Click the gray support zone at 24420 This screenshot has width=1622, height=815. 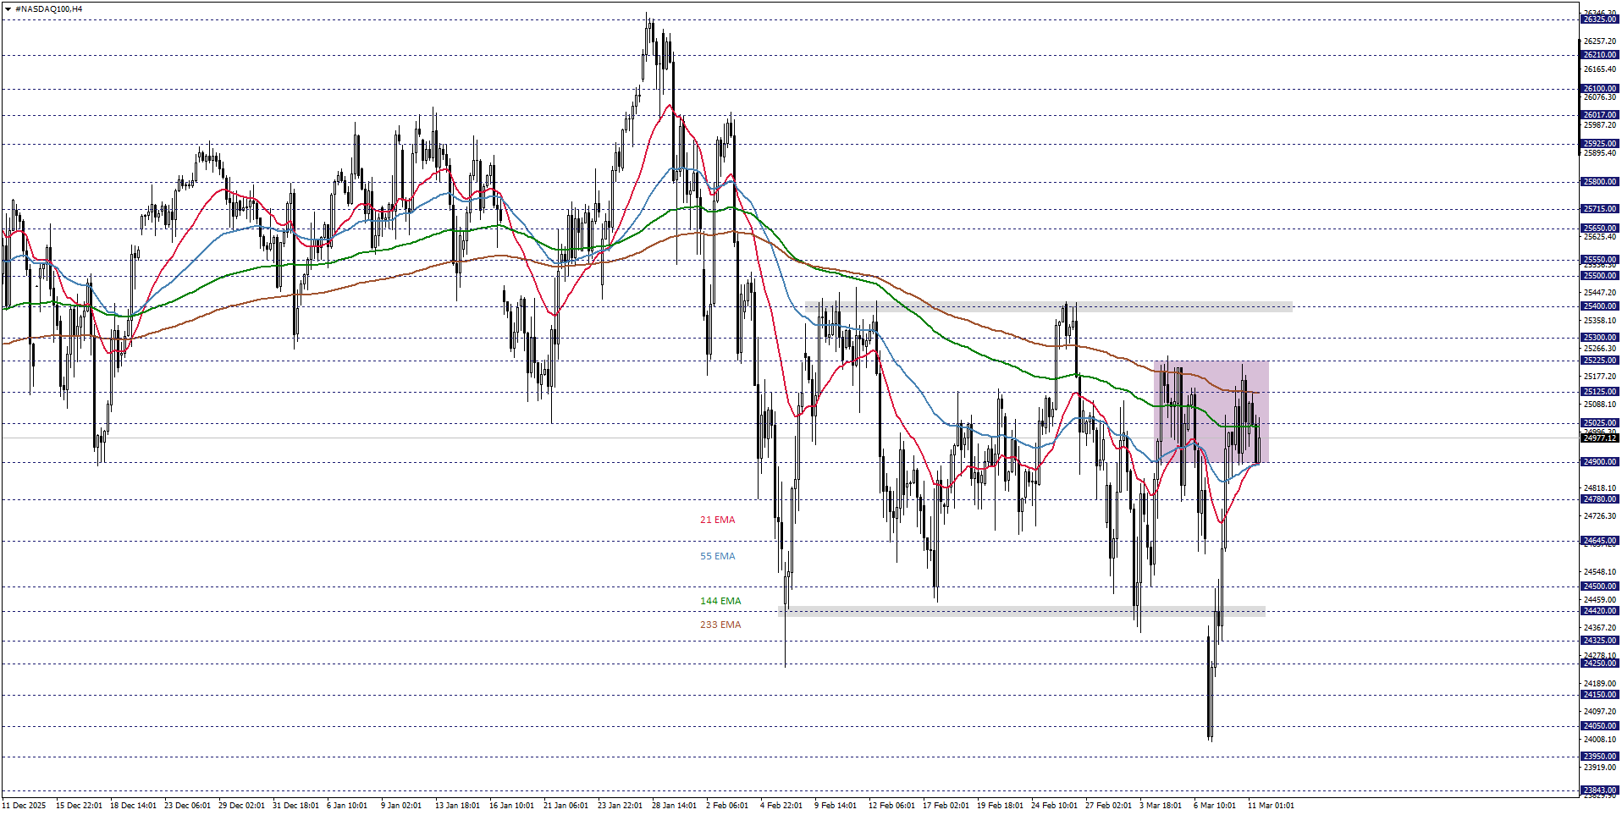tap(1016, 611)
